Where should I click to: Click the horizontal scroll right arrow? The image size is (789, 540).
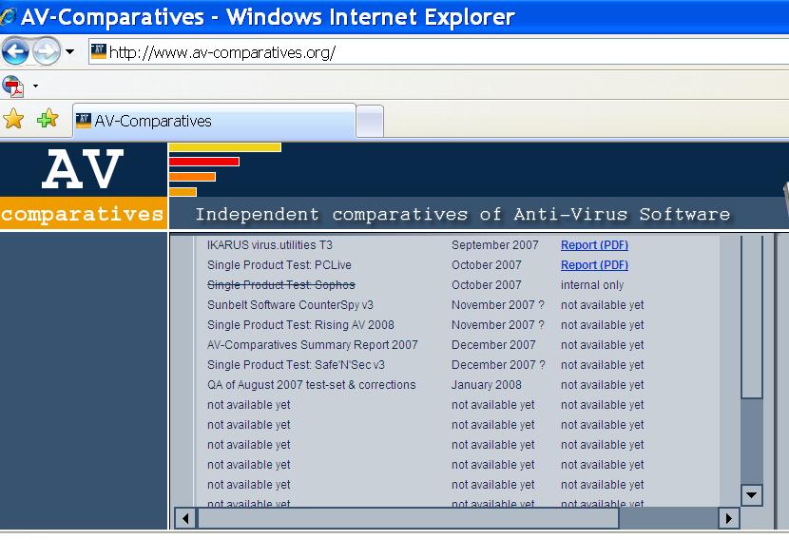point(728,518)
